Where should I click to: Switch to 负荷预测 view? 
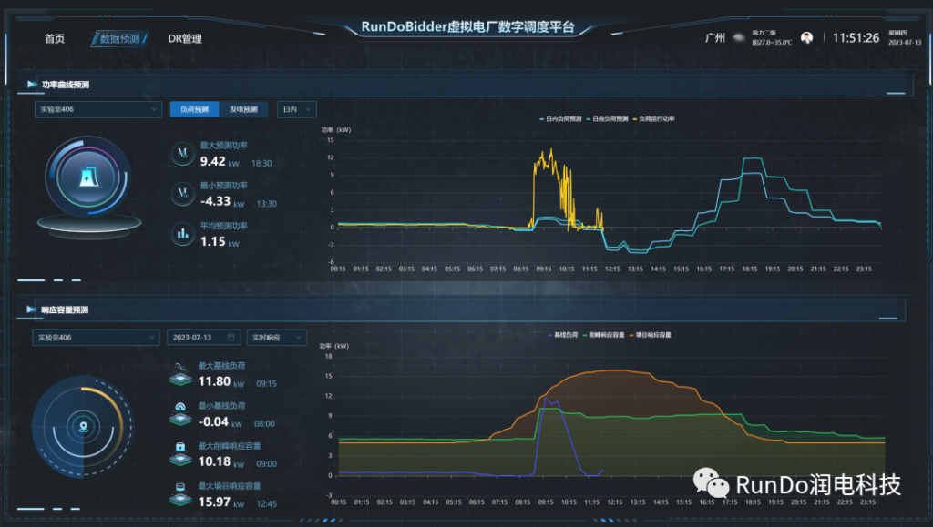pyautogui.click(x=195, y=109)
